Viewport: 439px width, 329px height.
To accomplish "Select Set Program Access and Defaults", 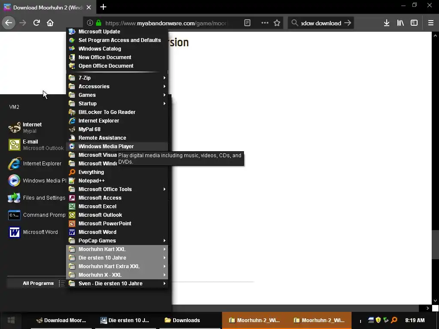I will coord(117,40).
